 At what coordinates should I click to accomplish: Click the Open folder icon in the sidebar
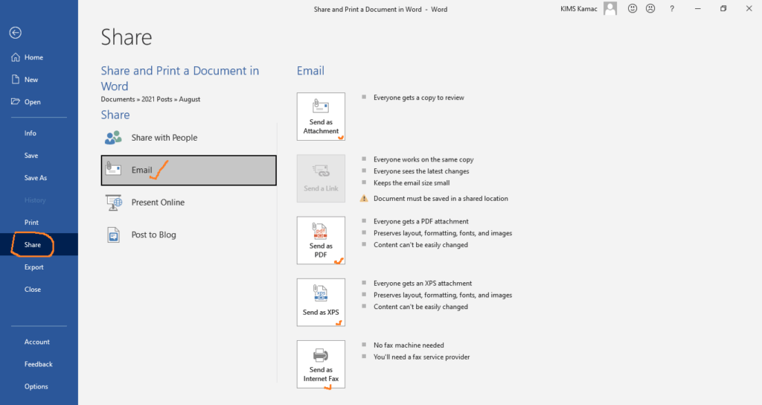point(16,101)
